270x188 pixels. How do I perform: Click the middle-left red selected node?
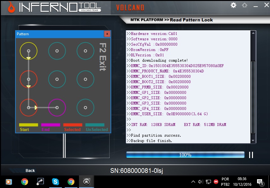click(29, 79)
